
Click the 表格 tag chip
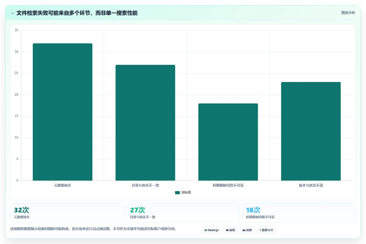[x=230, y=230]
